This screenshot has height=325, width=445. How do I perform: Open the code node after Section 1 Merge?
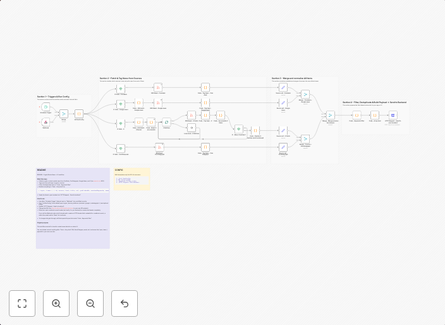[x=79, y=114]
